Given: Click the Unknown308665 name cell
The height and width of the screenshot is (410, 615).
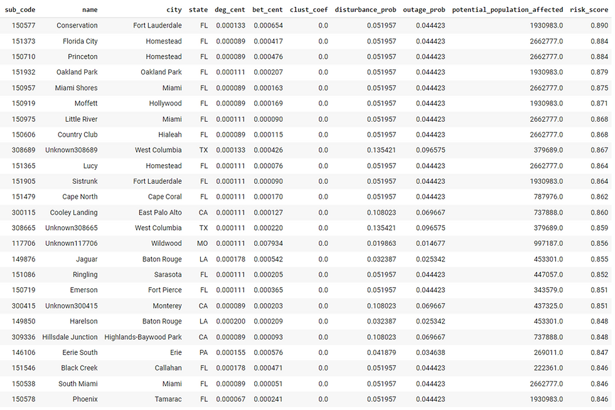Looking at the screenshot, I should point(72,228).
